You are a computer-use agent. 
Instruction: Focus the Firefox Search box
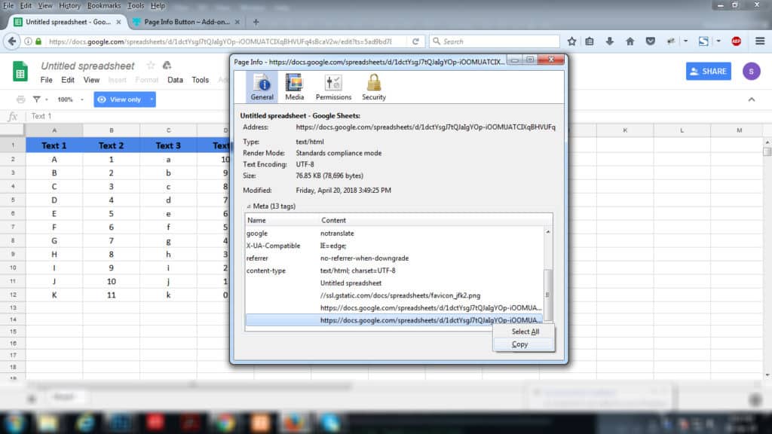click(x=495, y=41)
